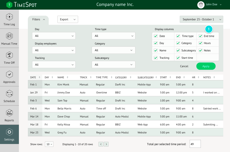230x152 pixels.
Task: Sort table by DATE column arrow
Action: point(39,77)
